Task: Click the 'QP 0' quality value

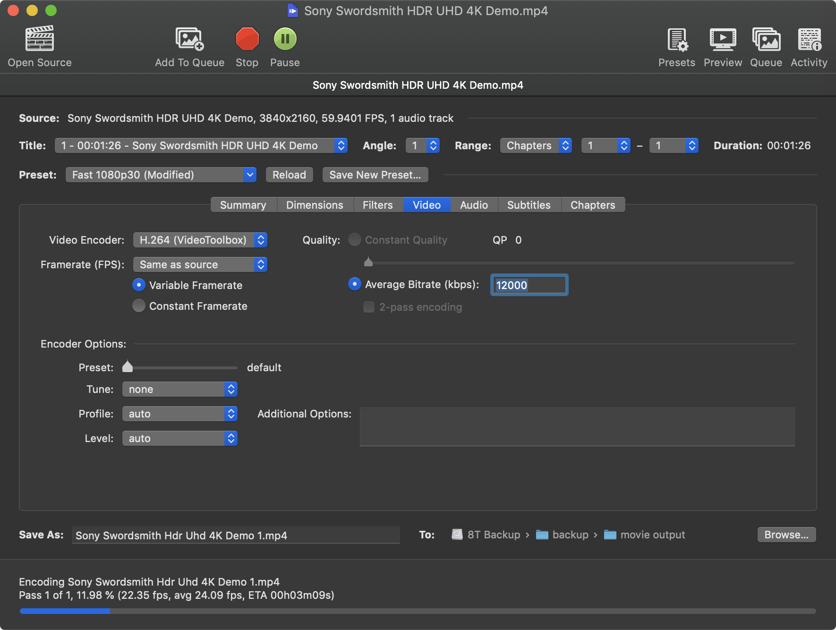Action: click(x=507, y=240)
